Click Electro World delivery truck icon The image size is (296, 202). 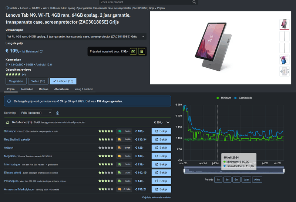120,172
